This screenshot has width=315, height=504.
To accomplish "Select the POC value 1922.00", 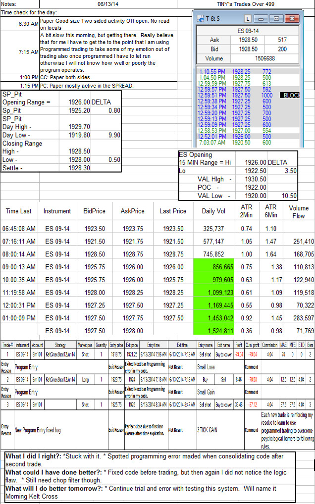I will point(251,188).
